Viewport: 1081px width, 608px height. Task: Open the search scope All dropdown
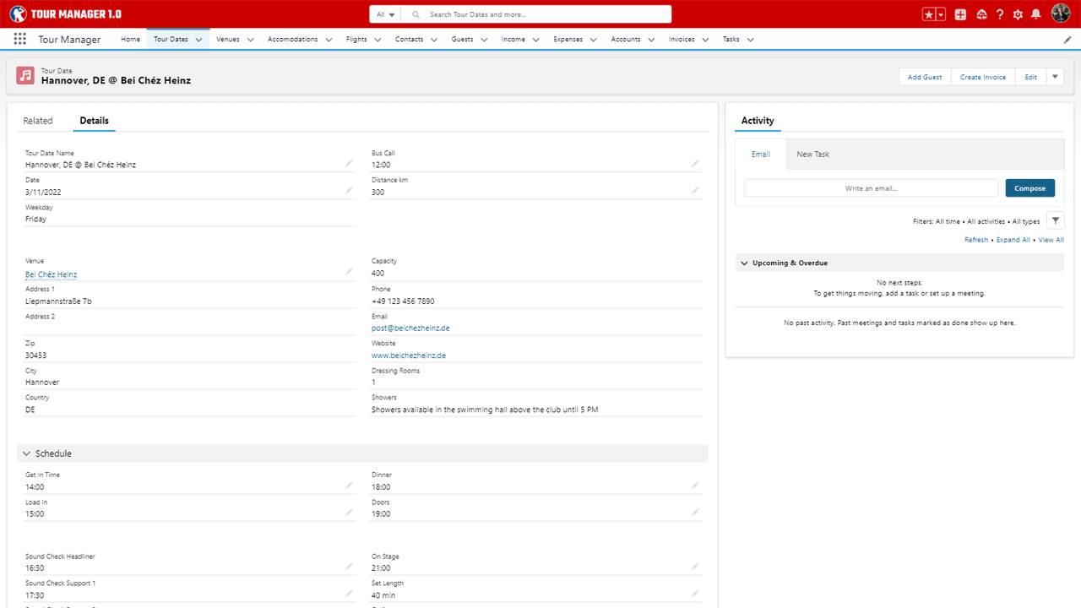pyautogui.click(x=385, y=14)
